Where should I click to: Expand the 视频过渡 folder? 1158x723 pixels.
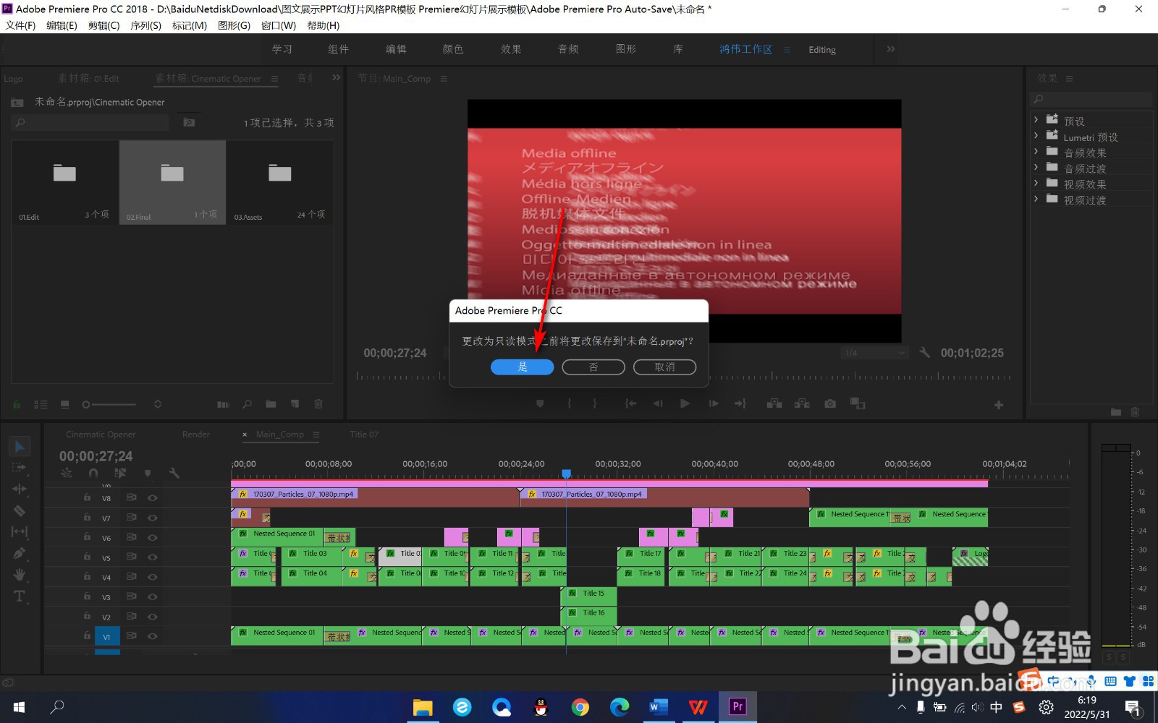point(1036,200)
